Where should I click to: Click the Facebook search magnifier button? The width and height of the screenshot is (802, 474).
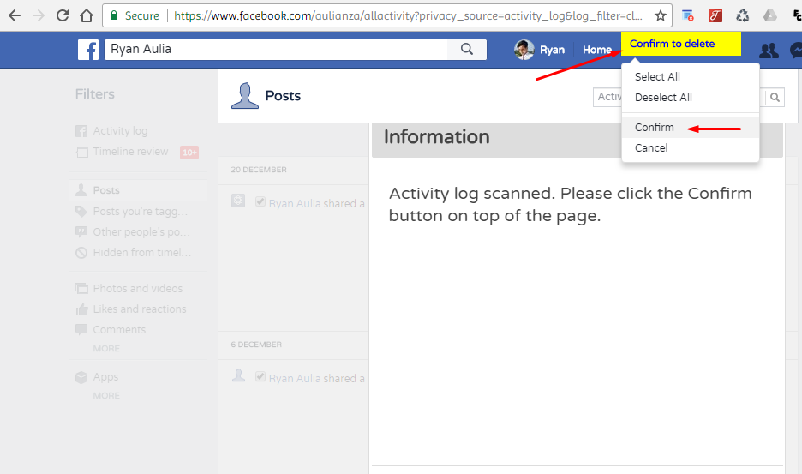click(x=466, y=49)
